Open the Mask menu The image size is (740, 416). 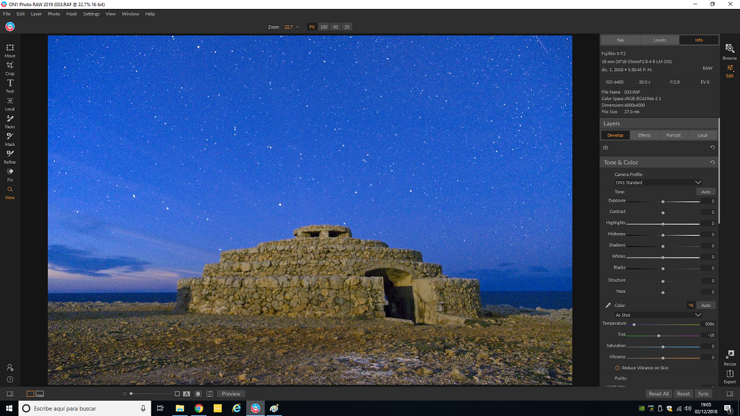[71, 14]
